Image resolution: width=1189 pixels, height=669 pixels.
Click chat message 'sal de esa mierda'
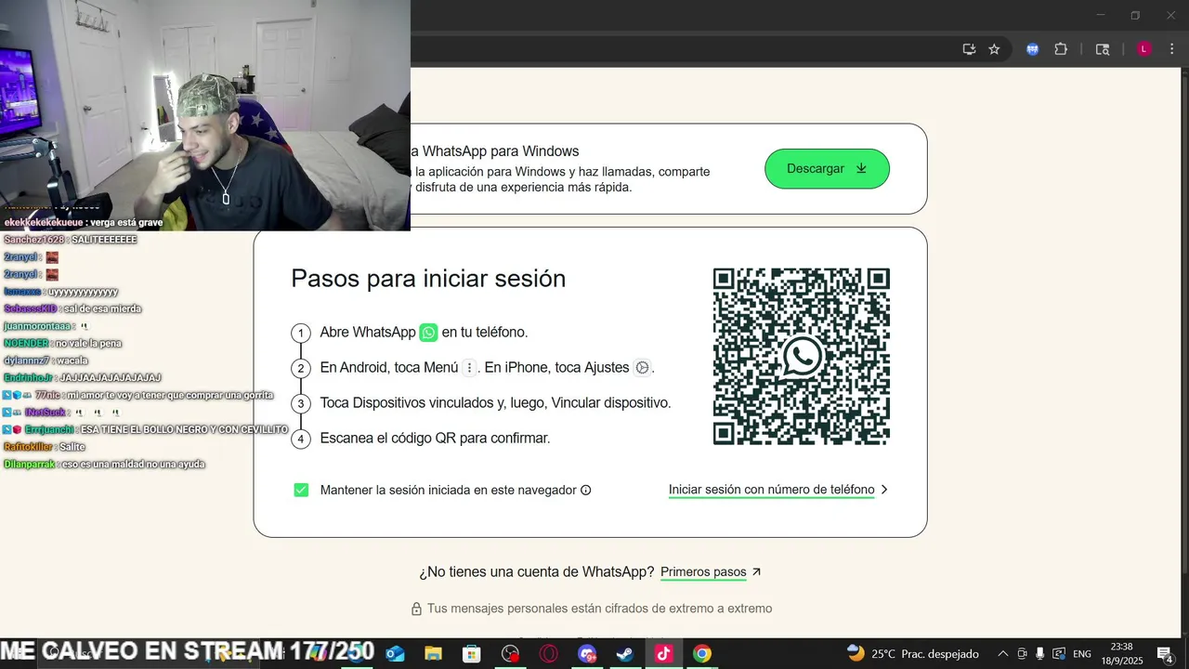pos(102,308)
